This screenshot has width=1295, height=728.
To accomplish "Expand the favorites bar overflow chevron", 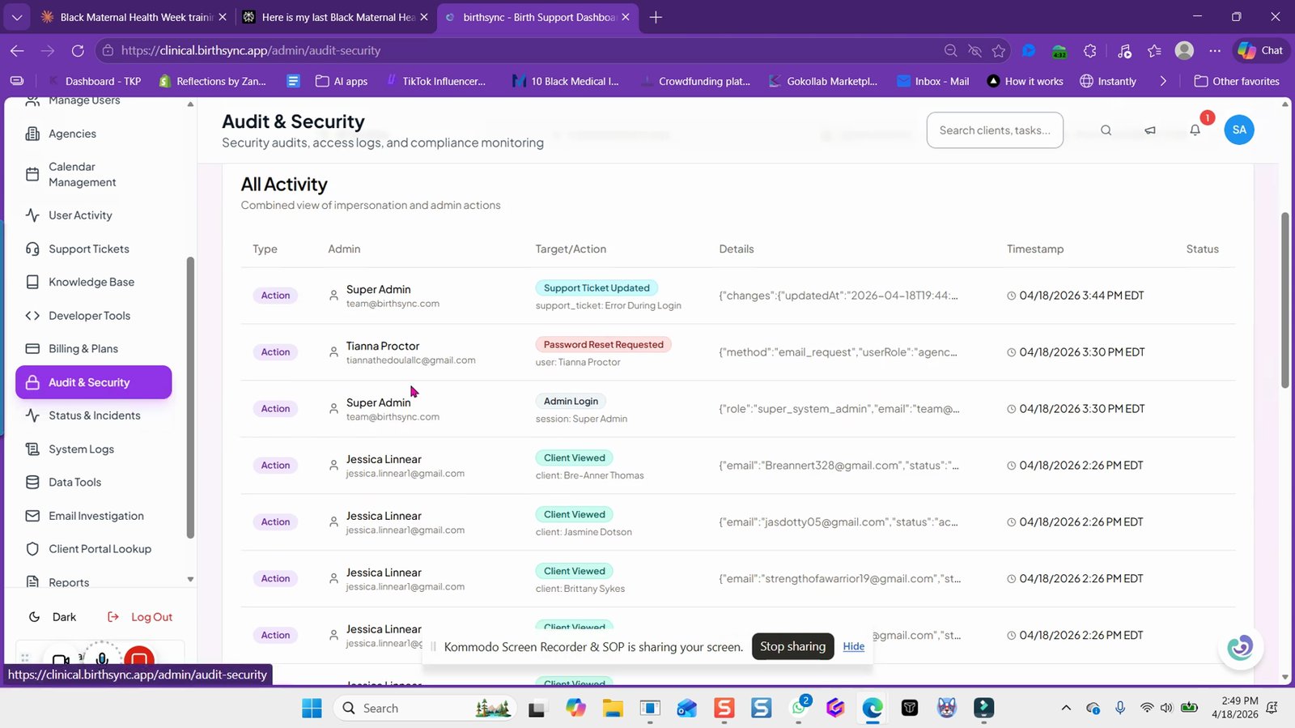I will 1163,81.
